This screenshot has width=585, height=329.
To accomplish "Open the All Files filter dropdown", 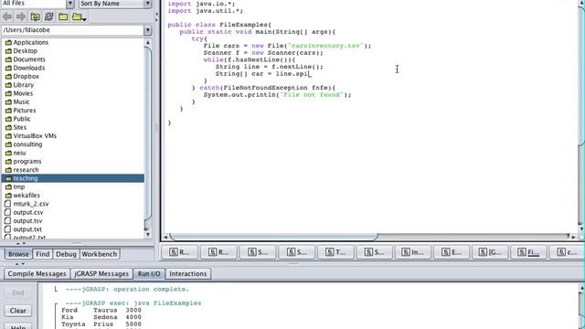I will coord(70,4).
